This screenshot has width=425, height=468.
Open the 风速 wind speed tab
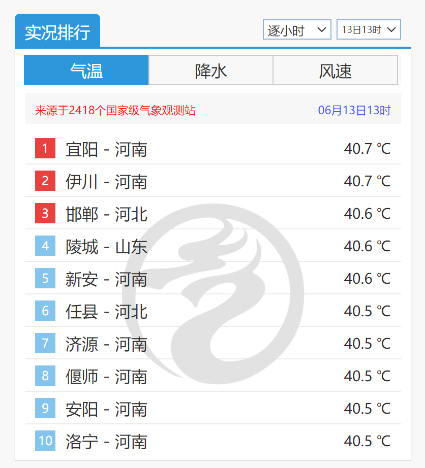tap(336, 70)
